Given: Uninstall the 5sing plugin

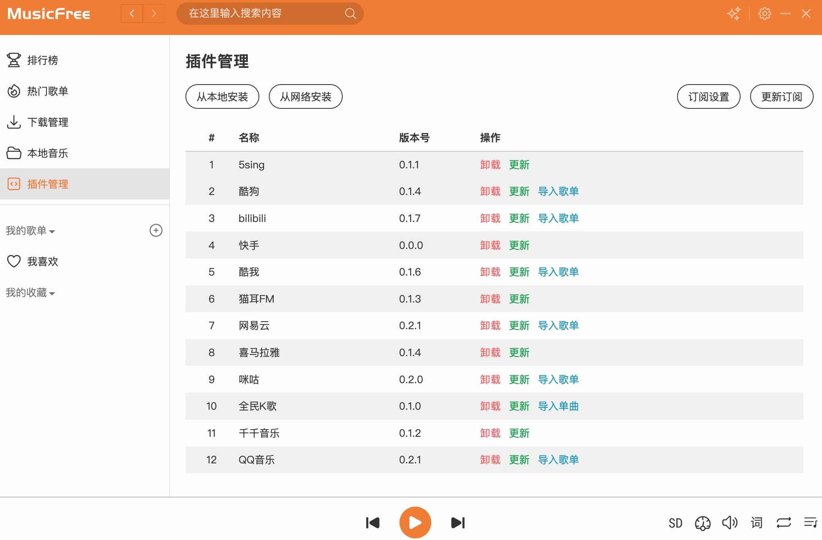Looking at the screenshot, I should (490, 165).
